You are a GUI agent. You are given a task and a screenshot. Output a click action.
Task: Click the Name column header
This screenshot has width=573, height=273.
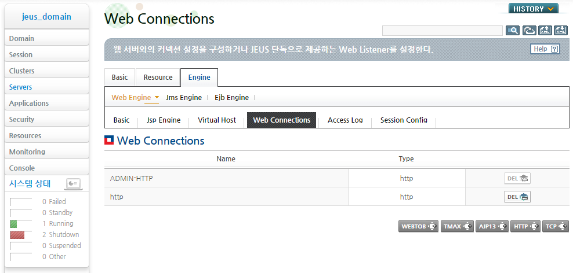(226, 159)
